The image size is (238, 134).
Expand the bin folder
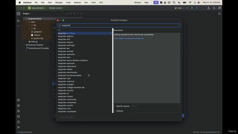coord(29,25)
